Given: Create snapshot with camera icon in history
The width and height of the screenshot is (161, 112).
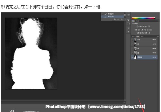Looking at the screenshot, I should 118,19.
